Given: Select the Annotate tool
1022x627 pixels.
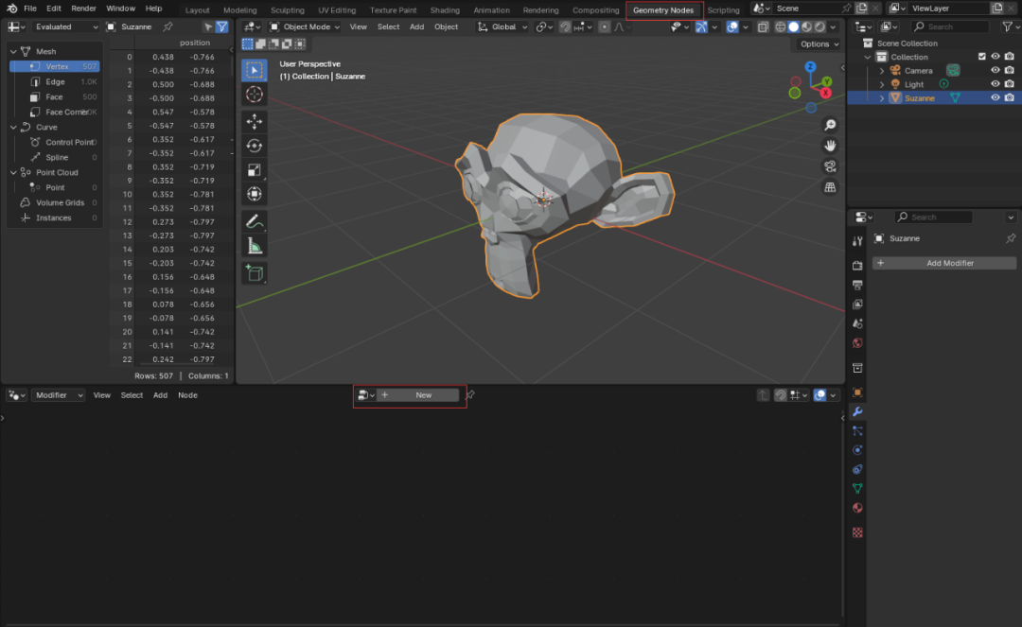Looking at the screenshot, I should [254, 221].
